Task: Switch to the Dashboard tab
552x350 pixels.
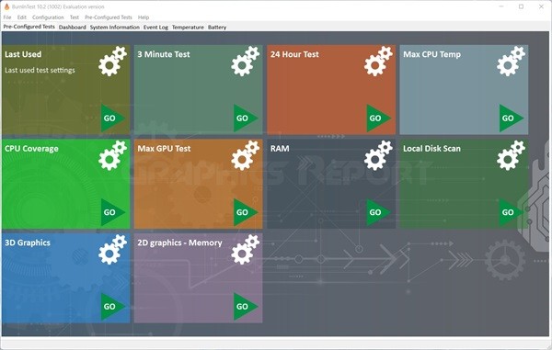Action: [x=72, y=27]
